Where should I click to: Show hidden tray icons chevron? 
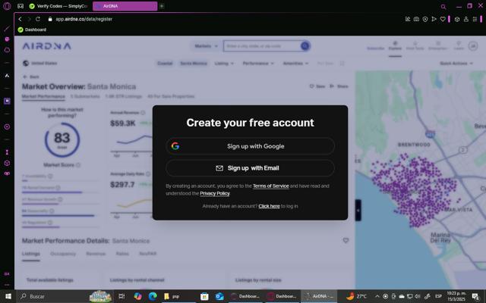click(x=377, y=296)
